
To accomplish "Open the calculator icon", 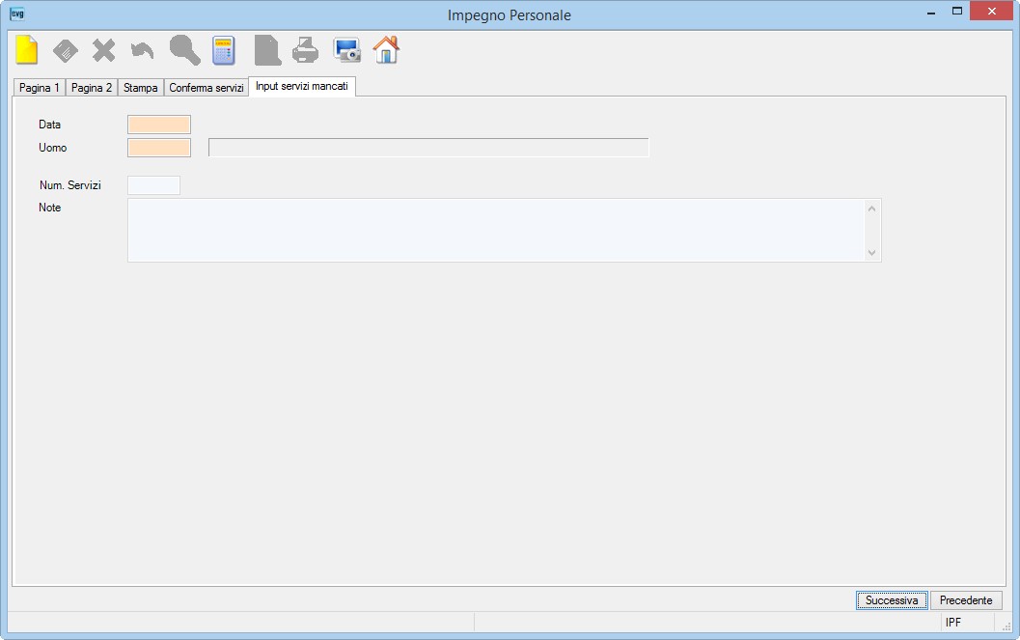I will [224, 50].
